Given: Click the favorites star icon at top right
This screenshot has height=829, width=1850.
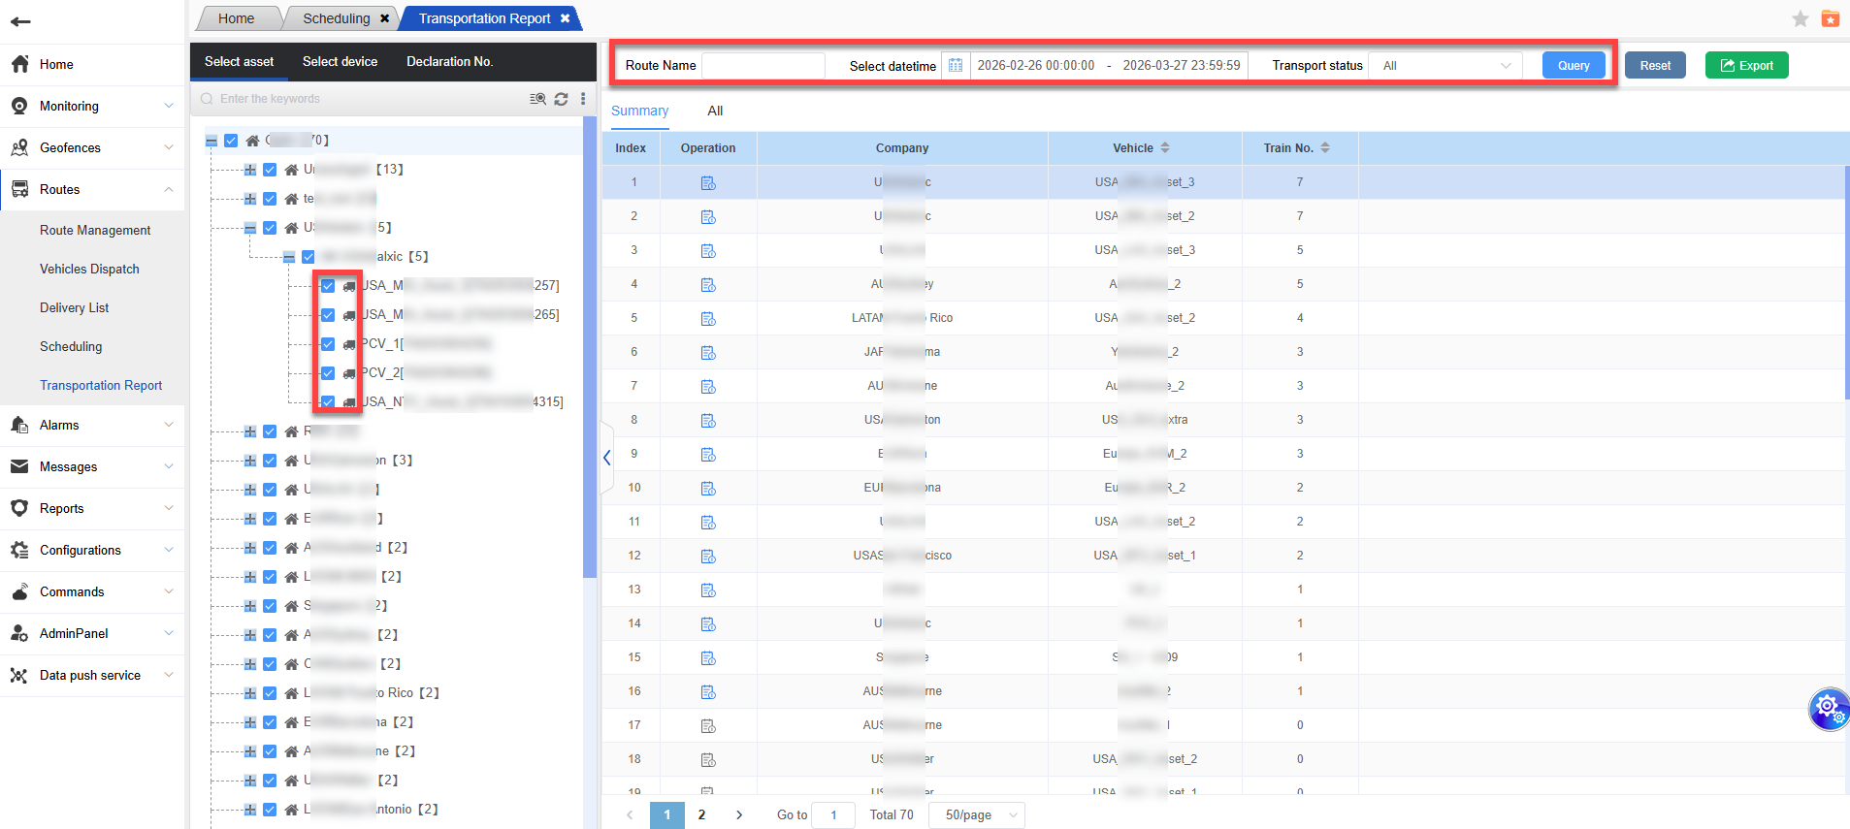Looking at the screenshot, I should click(x=1801, y=18).
